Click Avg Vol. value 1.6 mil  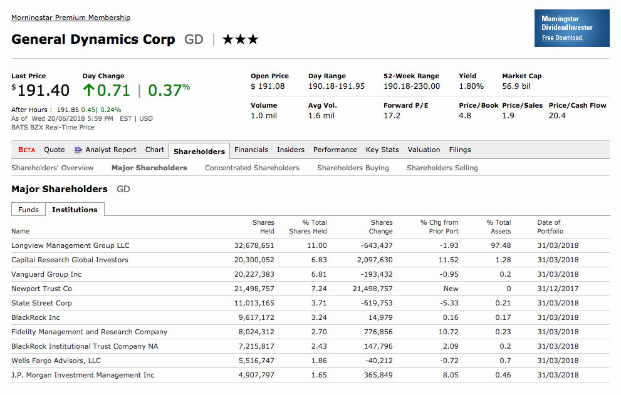click(321, 116)
